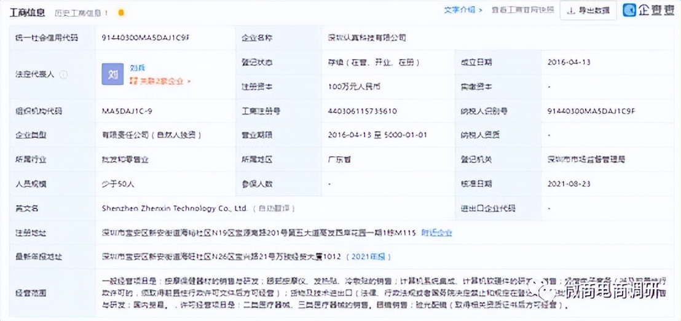This screenshot has width=681, height=321.
Task: Click the 批发和零售业 industry value
Action: [125, 159]
